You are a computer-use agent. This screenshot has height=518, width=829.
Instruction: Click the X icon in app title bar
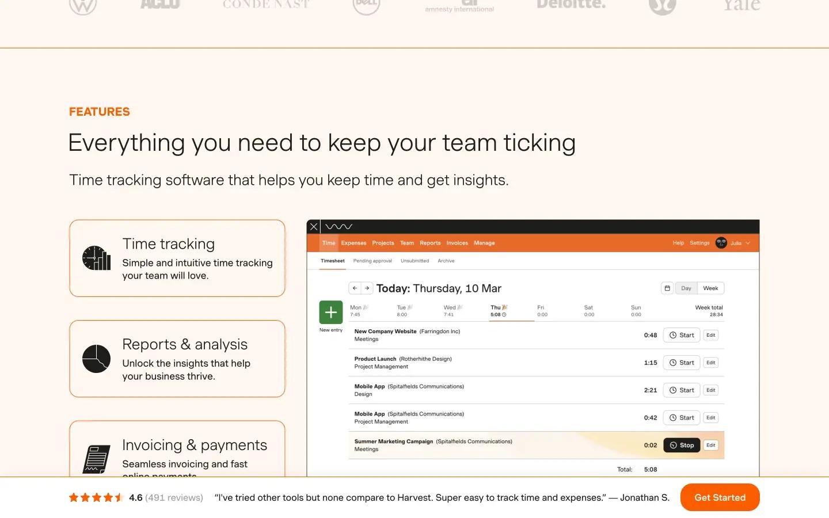pos(314,227)
